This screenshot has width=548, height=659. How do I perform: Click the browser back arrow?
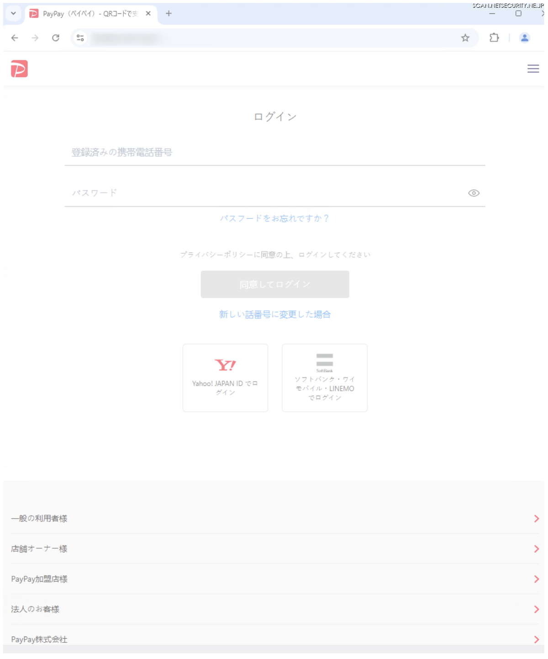point(15,38)
